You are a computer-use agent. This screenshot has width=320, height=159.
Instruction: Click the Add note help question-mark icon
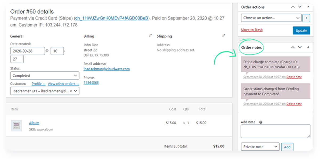(x=261, y=122)
